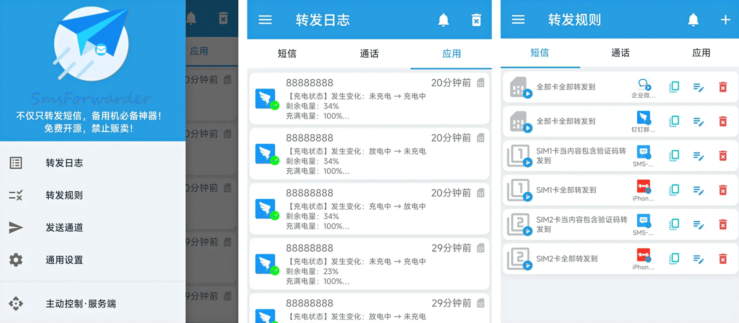This screenshot has height=323, width=739.
Task: Delete the 全部卡全部转发到 钉钉群 rule
Action: click(x=723, y=122)
